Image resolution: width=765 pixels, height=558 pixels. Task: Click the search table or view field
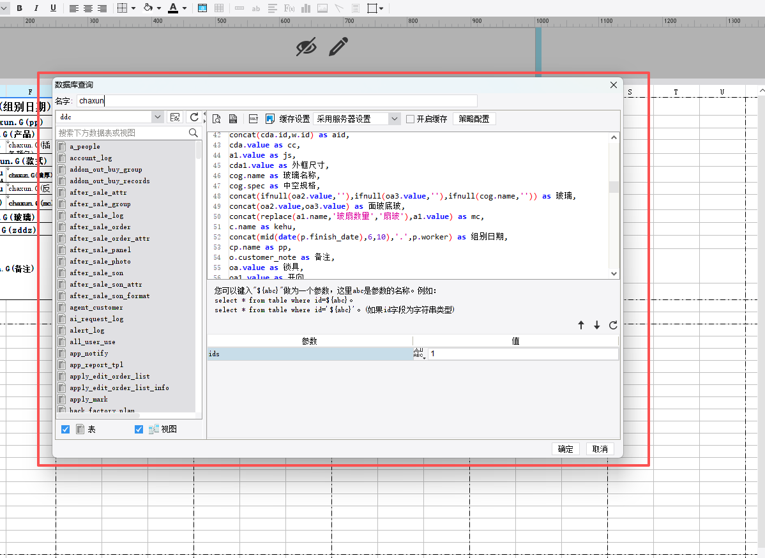[x=122, y=133]
